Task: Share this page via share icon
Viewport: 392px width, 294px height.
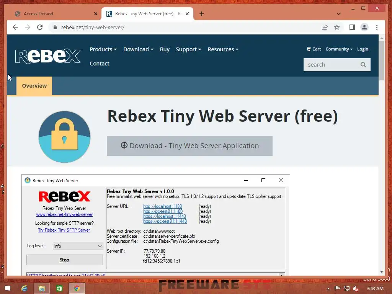Action: pos(325,27)
